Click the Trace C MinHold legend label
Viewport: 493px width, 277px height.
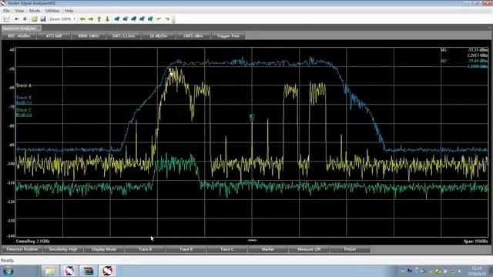tap(24, 112)
